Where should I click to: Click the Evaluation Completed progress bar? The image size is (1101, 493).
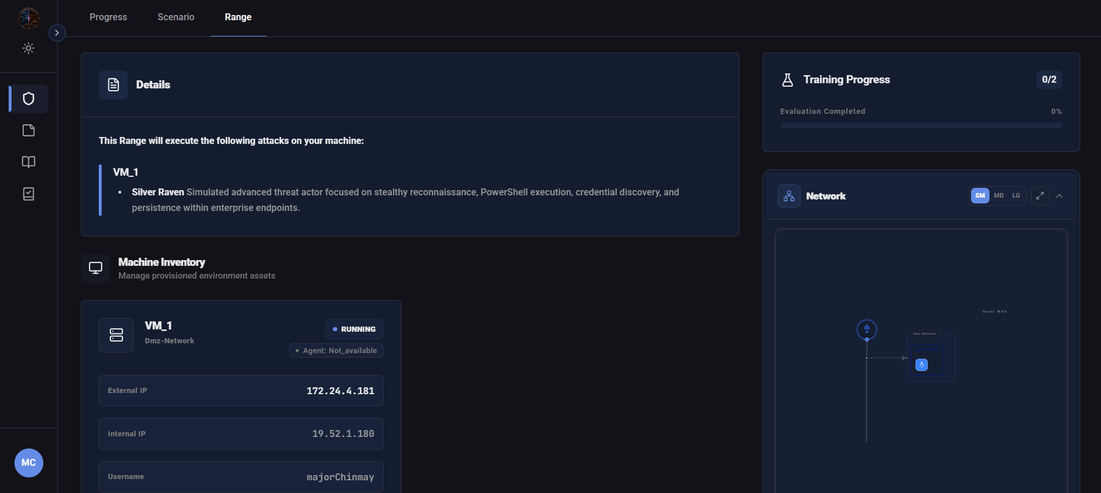921,125
